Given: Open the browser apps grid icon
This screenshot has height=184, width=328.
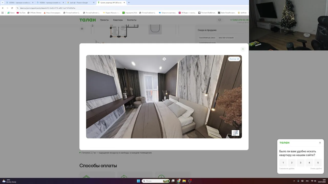Looking at the screenshot, I should click(3, 13).
